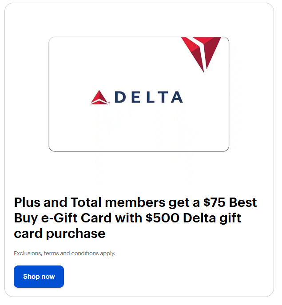Click the words card purchase in headline
This screenshot has height=305, width=282.
coord(60,234)
